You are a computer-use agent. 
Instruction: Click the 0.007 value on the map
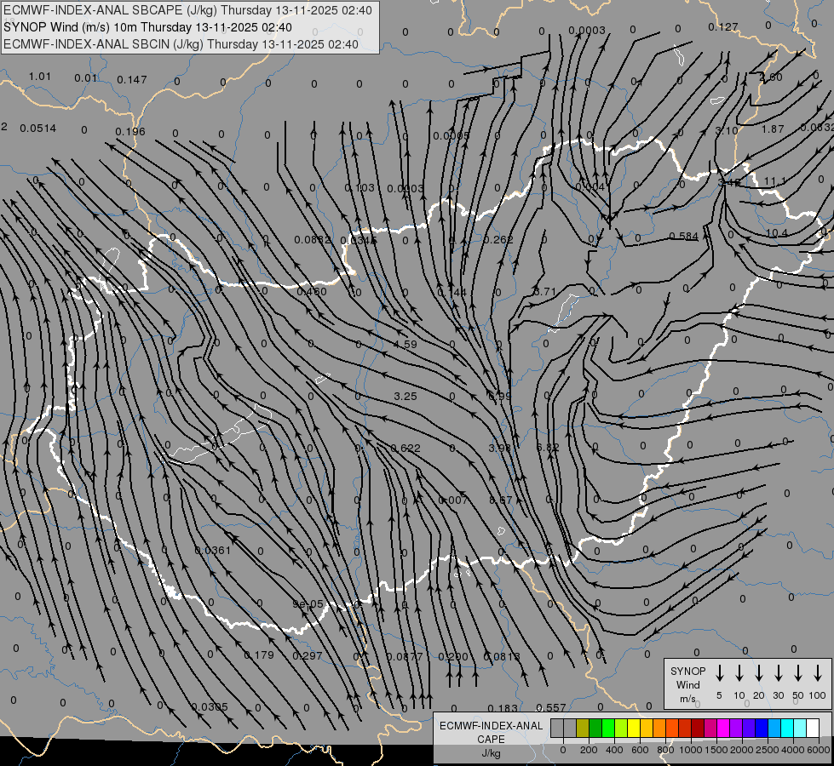pyautogui.click(x=452, y=500)
